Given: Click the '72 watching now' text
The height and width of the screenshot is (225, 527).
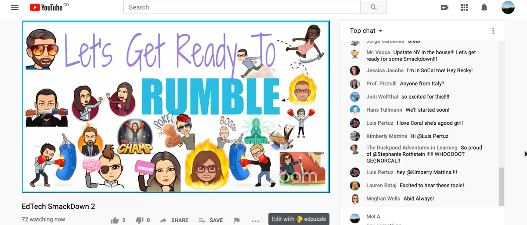Looking at the screenshot, I should click(43, 219).
